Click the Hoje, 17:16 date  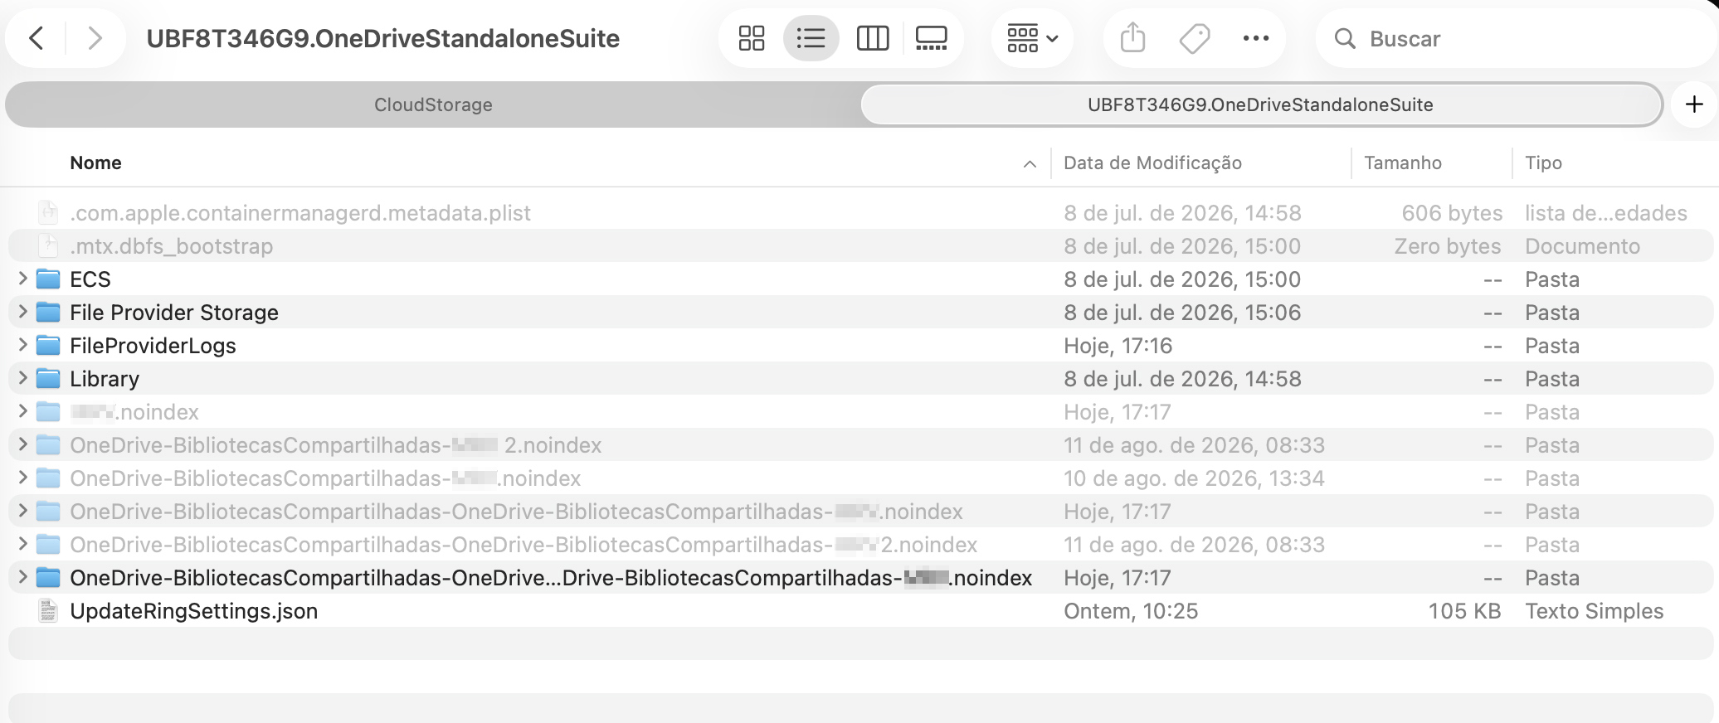(1118, 346)
